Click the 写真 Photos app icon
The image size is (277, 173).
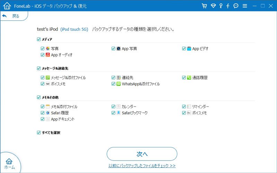tap(48, 48)
